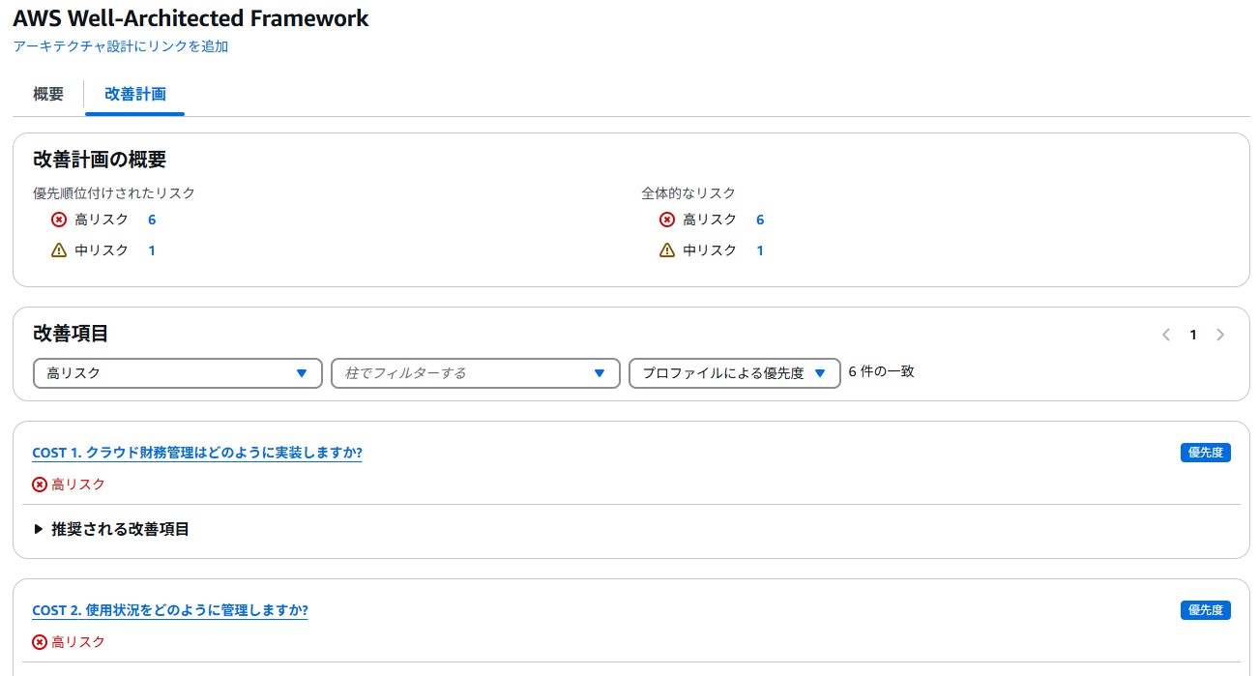1259x676 pixels.
Task: Click 優先度 badge on COST 1 item
Action: [x=1205, y=453]
